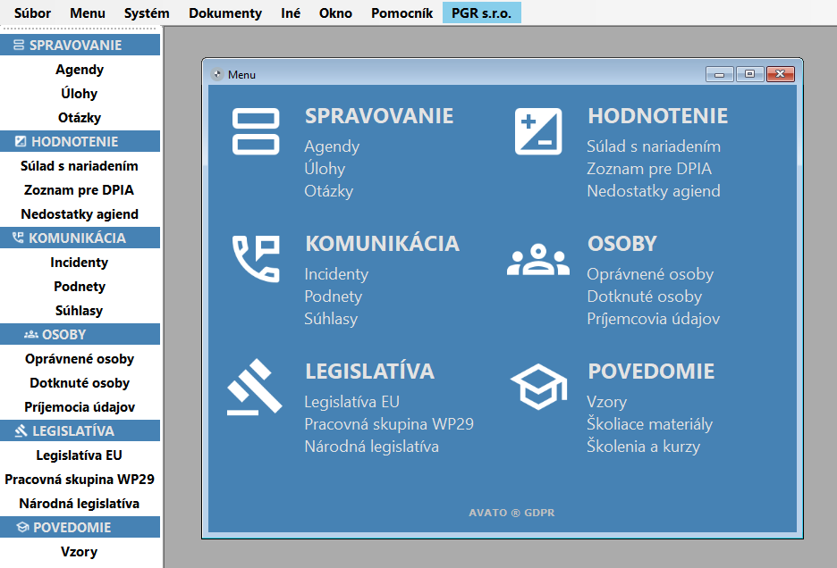The image size is (837, 568).
Task: Open Legislatíva EU in the sidebar
Action: pos(80,455)
